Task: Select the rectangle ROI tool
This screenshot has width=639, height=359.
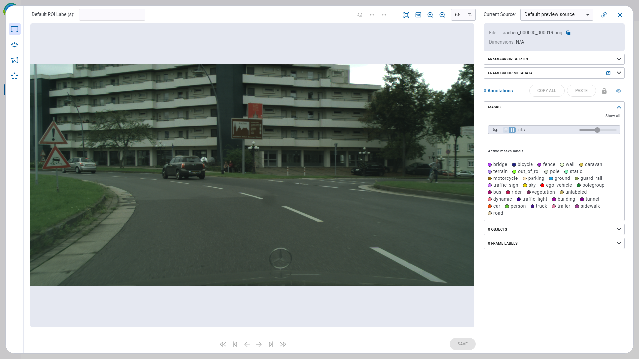Action: coord(15,29)
